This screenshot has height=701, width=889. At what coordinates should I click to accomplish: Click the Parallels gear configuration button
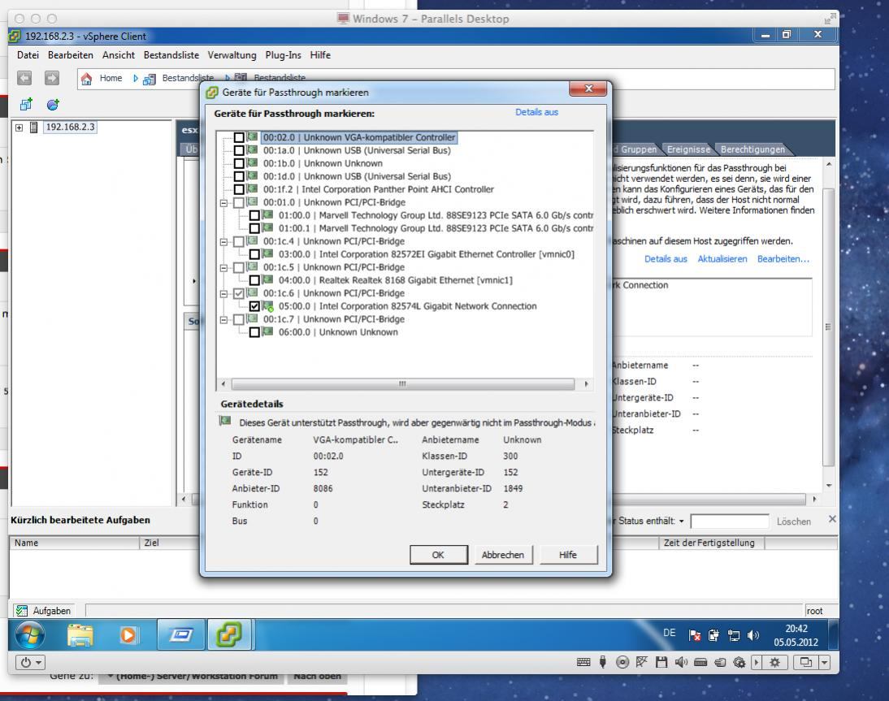coord(775,662)
